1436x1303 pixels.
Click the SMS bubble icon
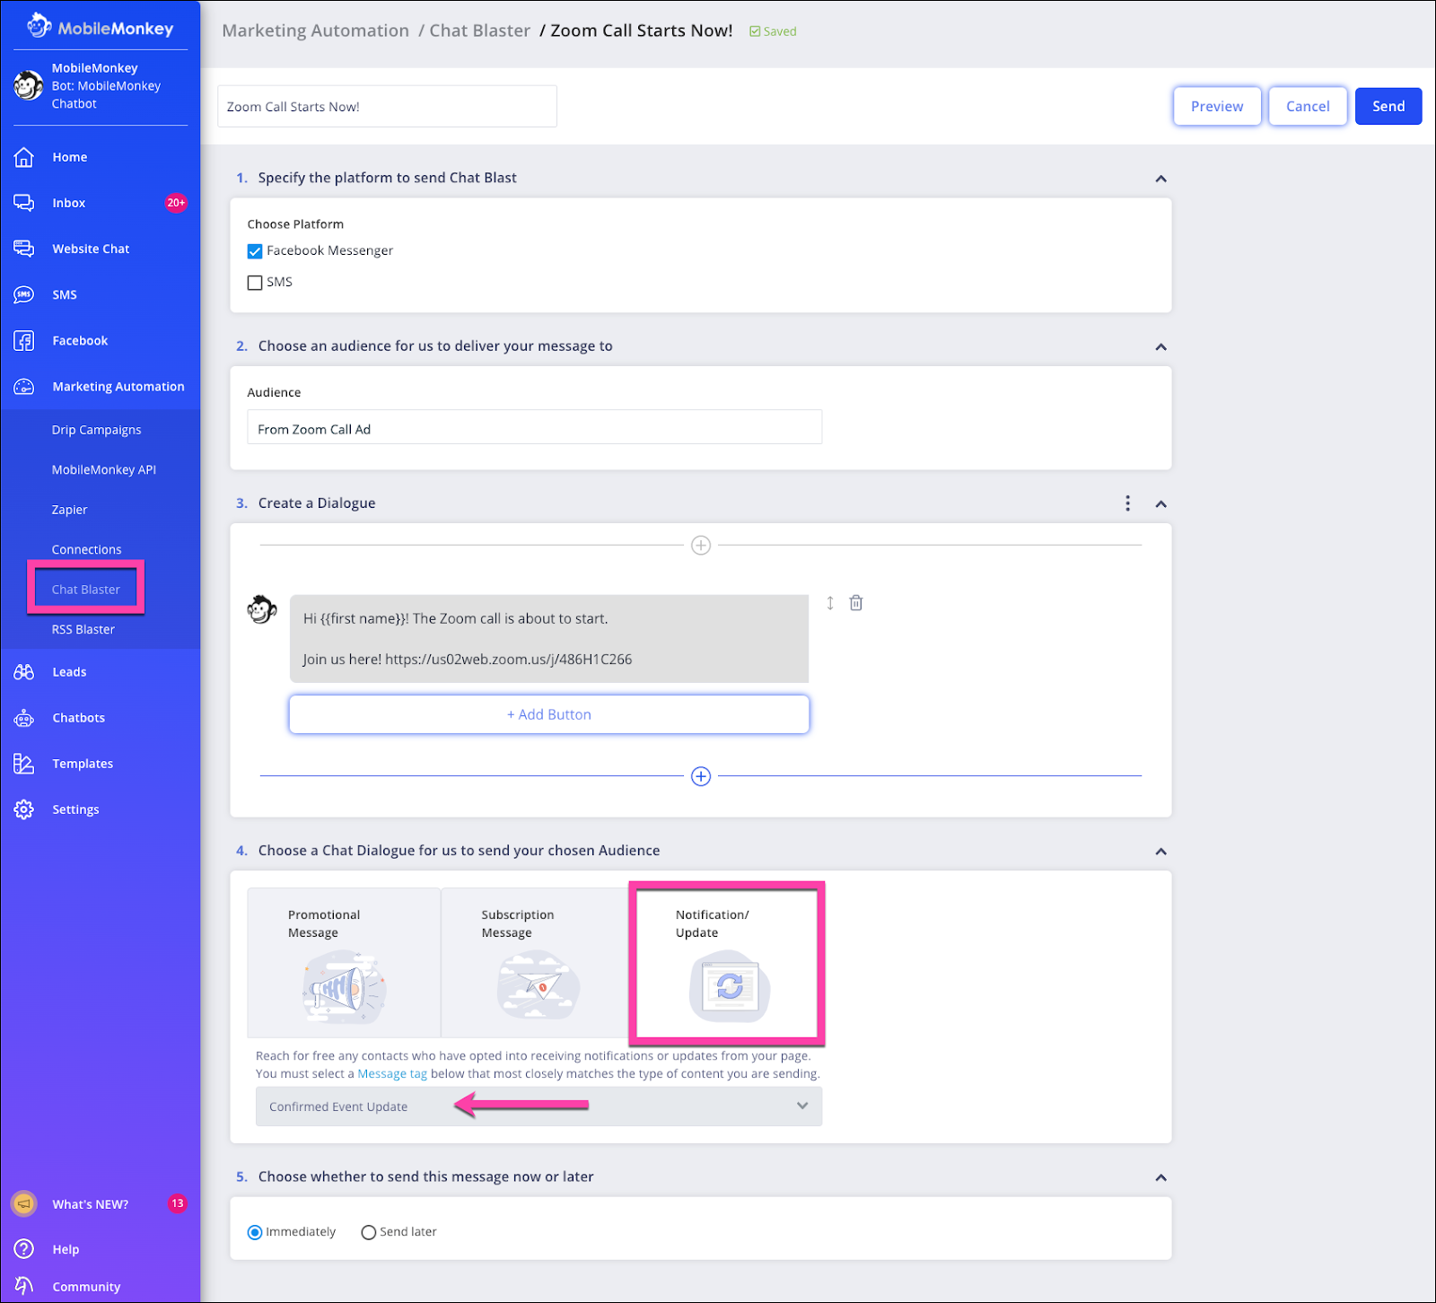pyautogui.click(x=24, y=294)
